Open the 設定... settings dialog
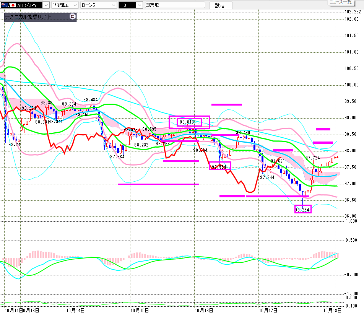This screenshot has height=314, width=364. click(x=224, y=5)
